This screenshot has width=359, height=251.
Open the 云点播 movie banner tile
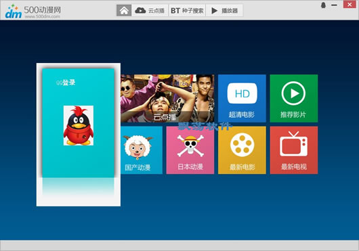click(x=167, y=98)
